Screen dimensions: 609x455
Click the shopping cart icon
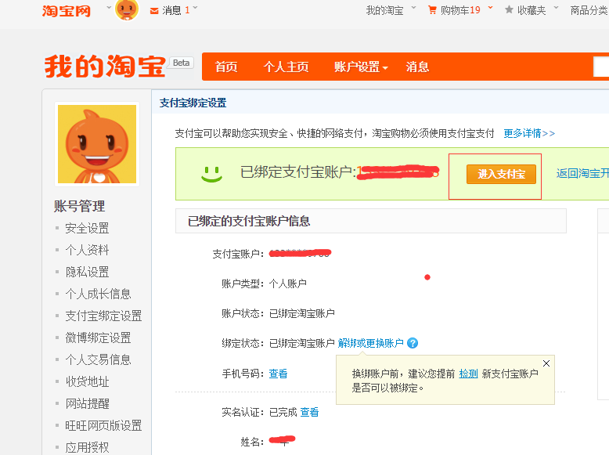coord(432,10)
